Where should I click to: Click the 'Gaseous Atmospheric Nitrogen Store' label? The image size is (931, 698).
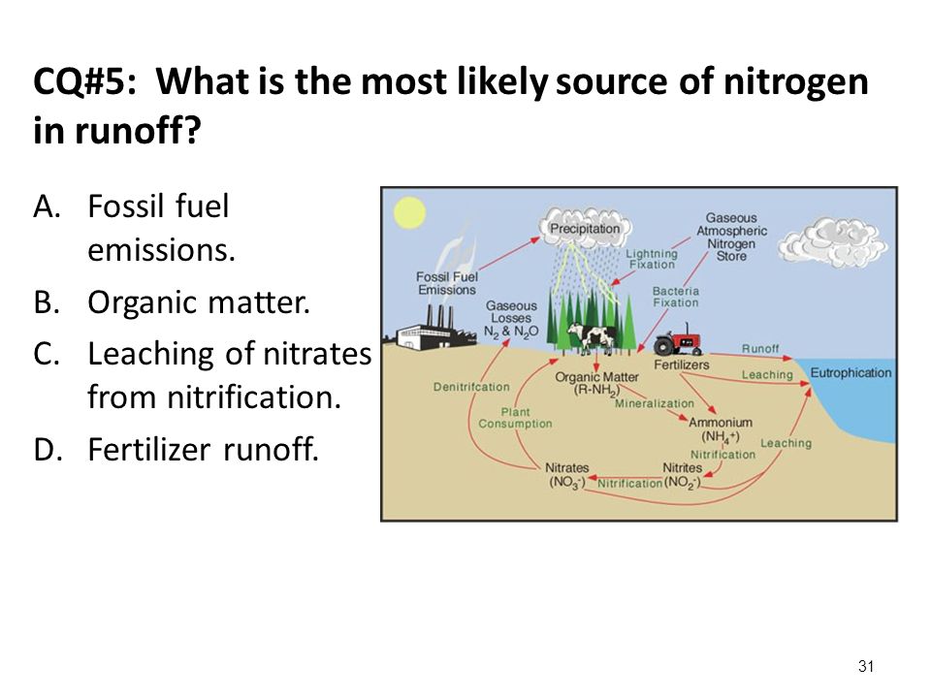click(x=731, y=237)
